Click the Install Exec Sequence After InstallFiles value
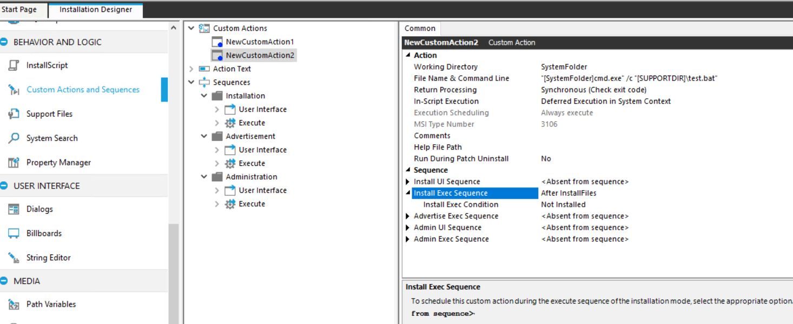The width and height of the screenshot is (793, 324). click(569, 193)
